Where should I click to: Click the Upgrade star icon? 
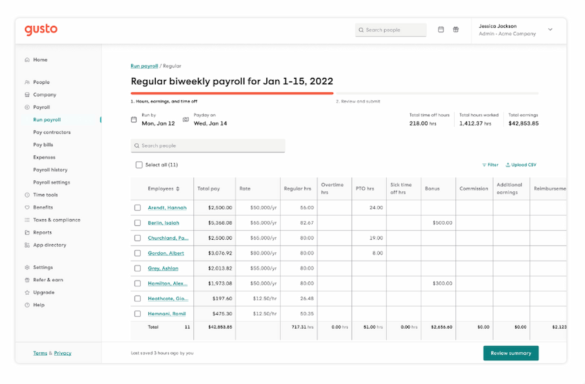tap(27, 293)
